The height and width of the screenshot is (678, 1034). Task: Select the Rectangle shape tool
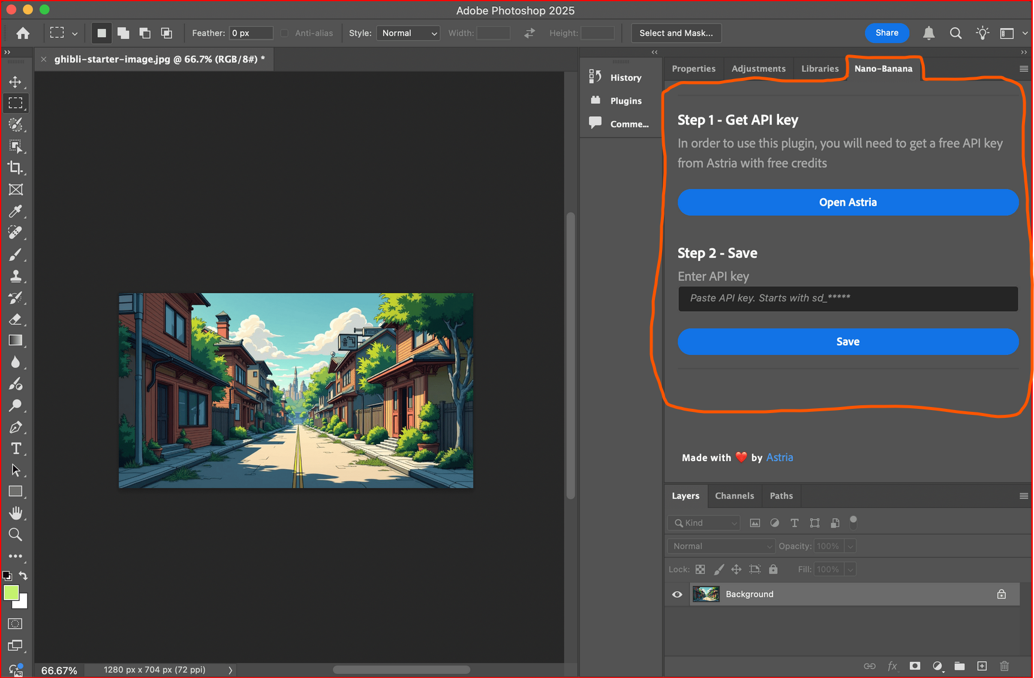coord(16,492)
